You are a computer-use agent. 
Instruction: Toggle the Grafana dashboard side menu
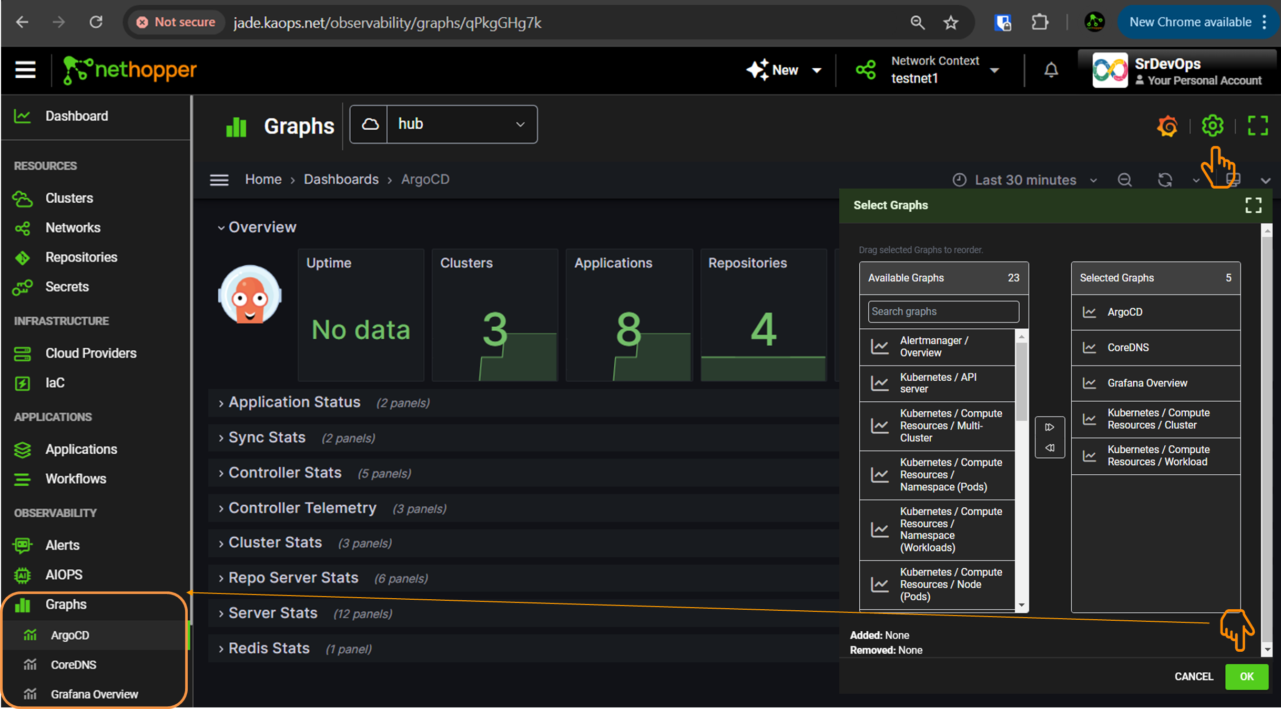click(219, 180)
